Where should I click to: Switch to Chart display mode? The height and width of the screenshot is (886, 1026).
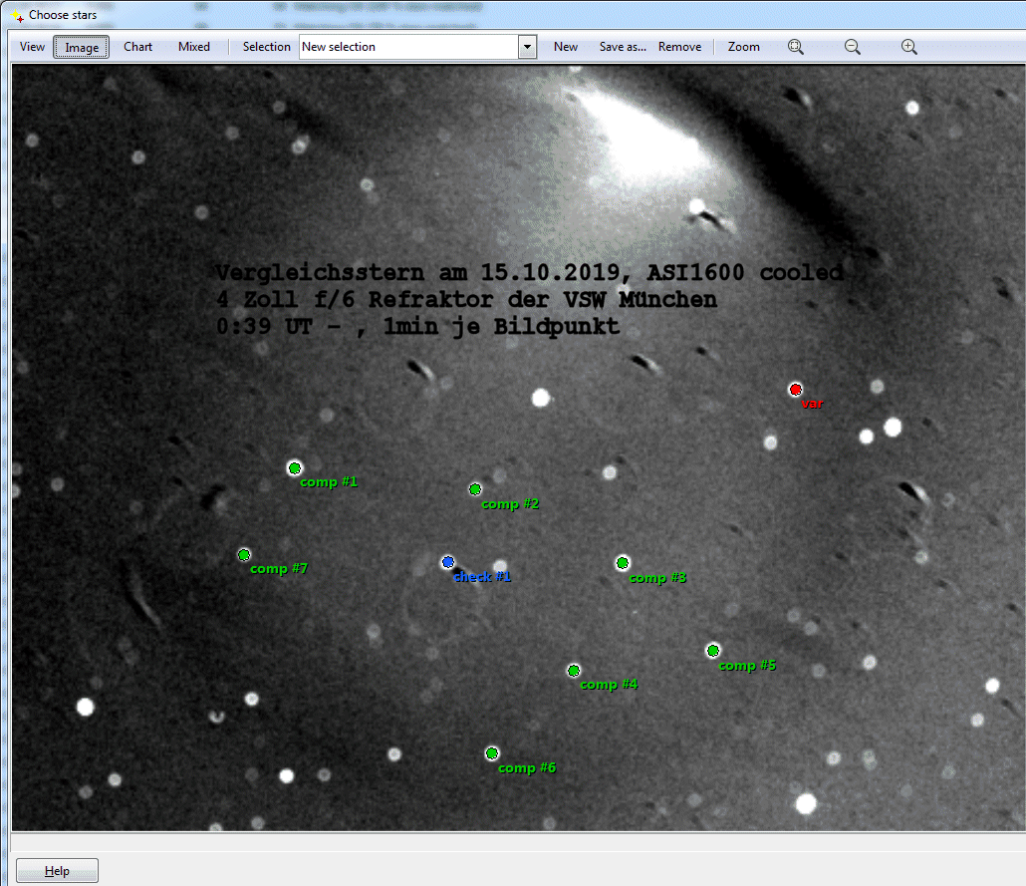(x=138, y=47)
